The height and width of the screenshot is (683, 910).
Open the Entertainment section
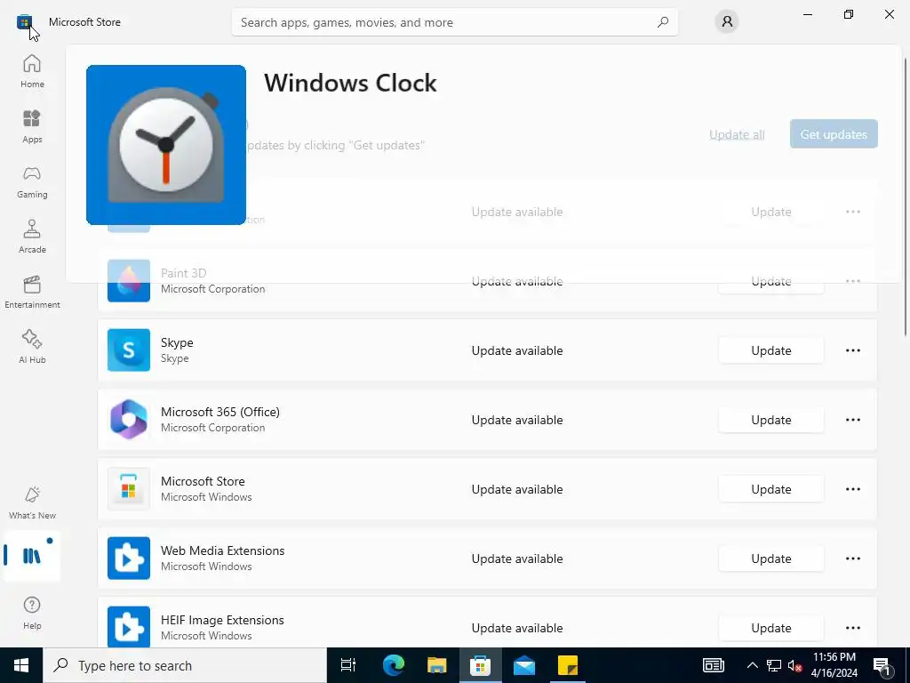32,292
